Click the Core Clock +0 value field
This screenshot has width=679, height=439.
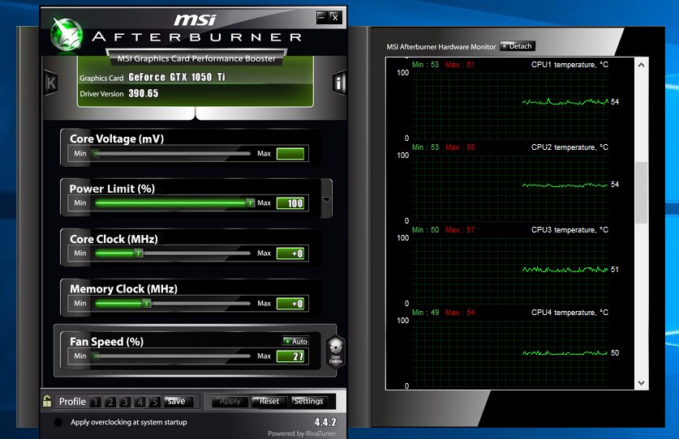point(290,254)
